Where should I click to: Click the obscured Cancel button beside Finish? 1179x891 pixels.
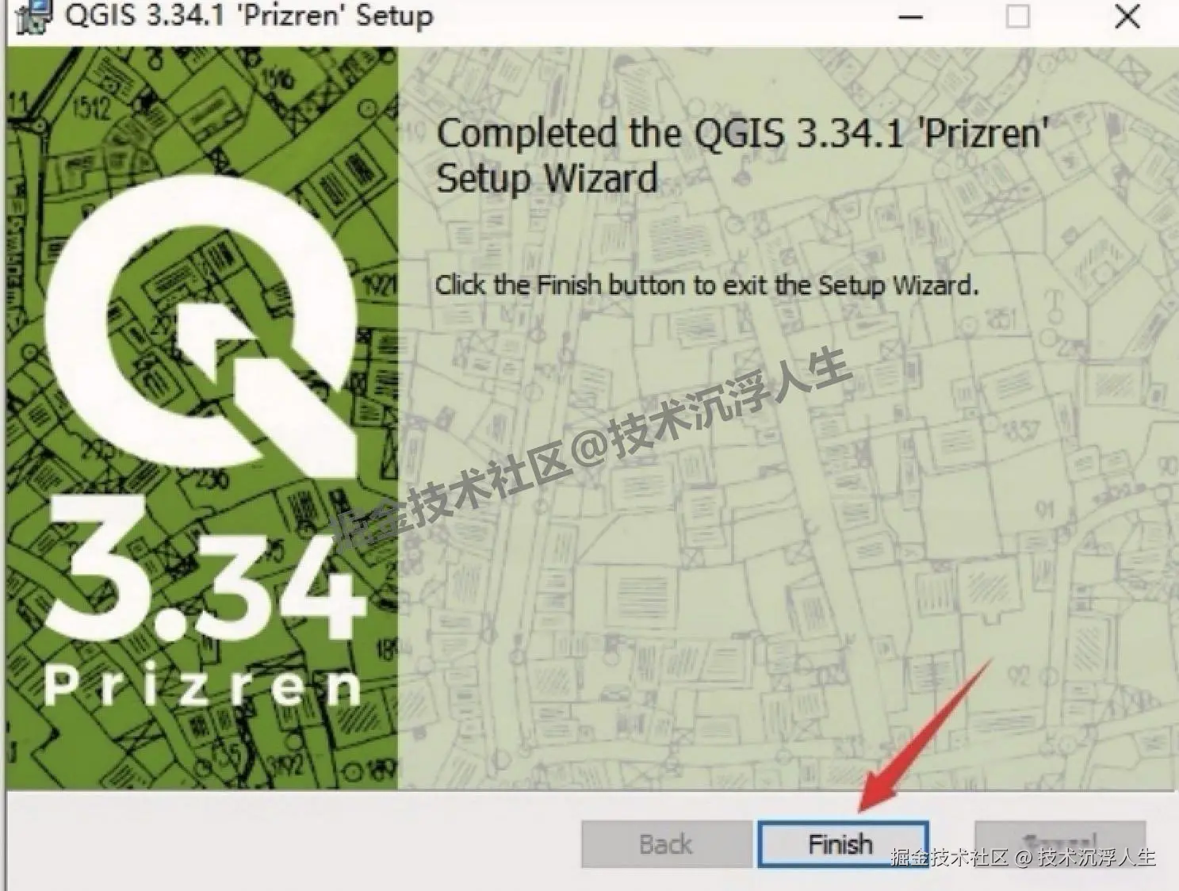1060,844
